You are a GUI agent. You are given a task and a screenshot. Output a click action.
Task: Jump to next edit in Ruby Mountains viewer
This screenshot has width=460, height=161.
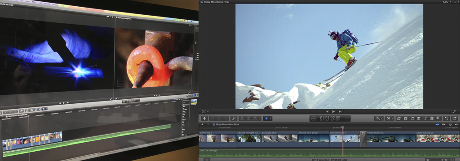pos(340,112)
